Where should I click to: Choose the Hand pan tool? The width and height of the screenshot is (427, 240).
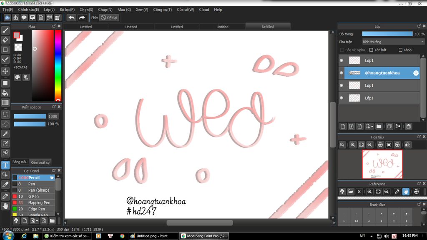(5, 206)
